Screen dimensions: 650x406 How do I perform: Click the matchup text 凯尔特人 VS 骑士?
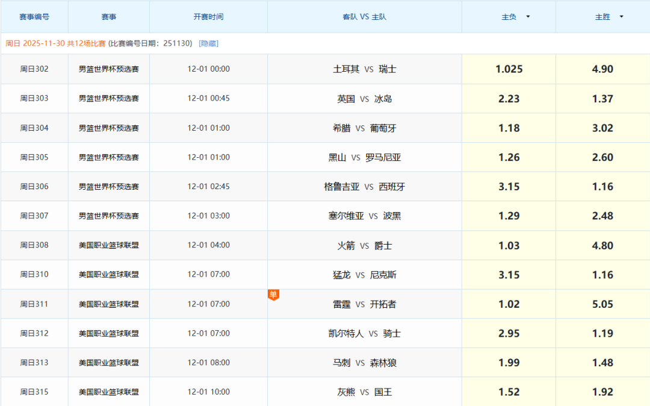coord(364,334)
